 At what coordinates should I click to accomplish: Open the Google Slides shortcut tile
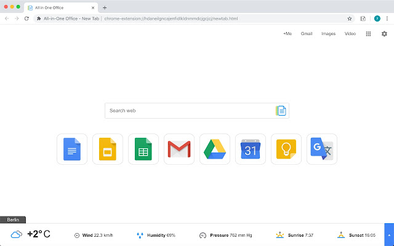coord(108,149)
